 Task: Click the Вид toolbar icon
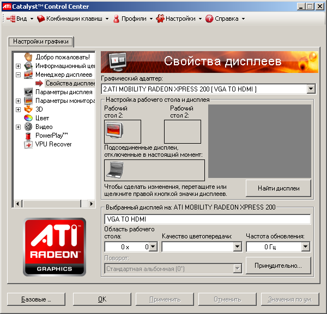[x=11, y=19]
